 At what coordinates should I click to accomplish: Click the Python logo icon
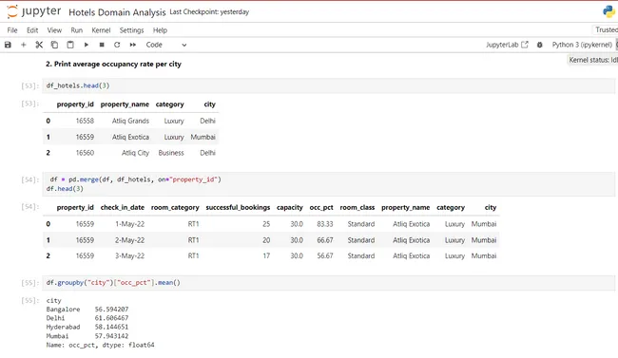609,11
